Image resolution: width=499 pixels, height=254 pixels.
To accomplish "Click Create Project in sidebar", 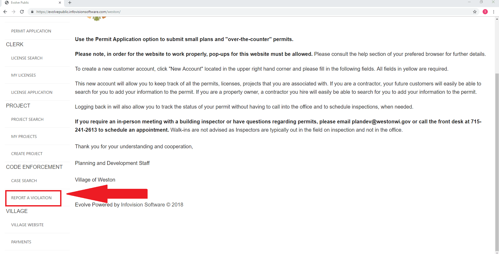I will (27, 154).
